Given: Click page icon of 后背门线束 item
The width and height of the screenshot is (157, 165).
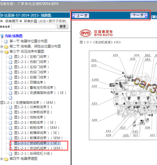Looking at the screenshot, I should pos(11,77).
